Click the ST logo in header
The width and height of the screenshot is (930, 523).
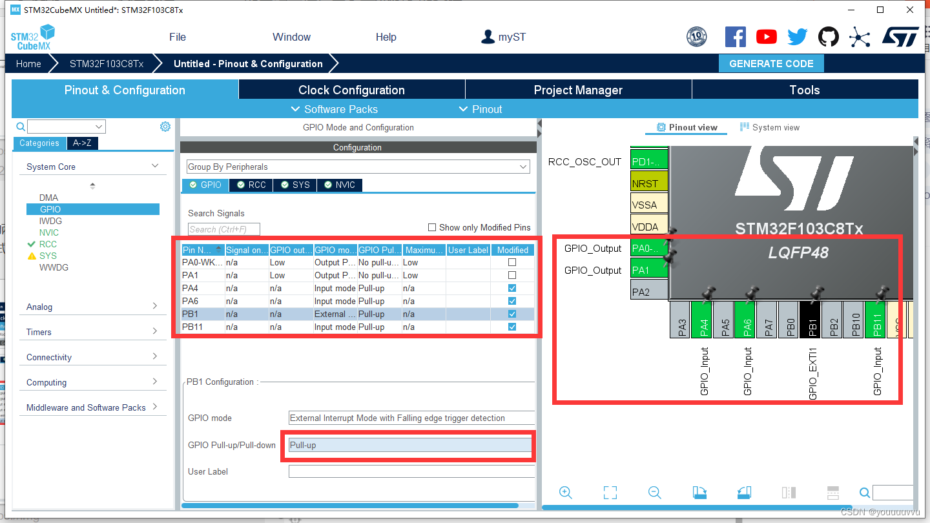(900, 37)
